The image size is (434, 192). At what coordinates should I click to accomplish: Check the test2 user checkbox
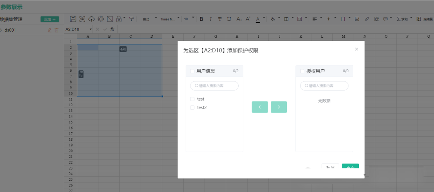[x=192, y=107]
